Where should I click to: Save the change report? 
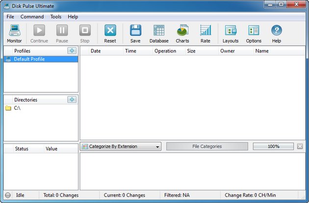tap(135, 33)
